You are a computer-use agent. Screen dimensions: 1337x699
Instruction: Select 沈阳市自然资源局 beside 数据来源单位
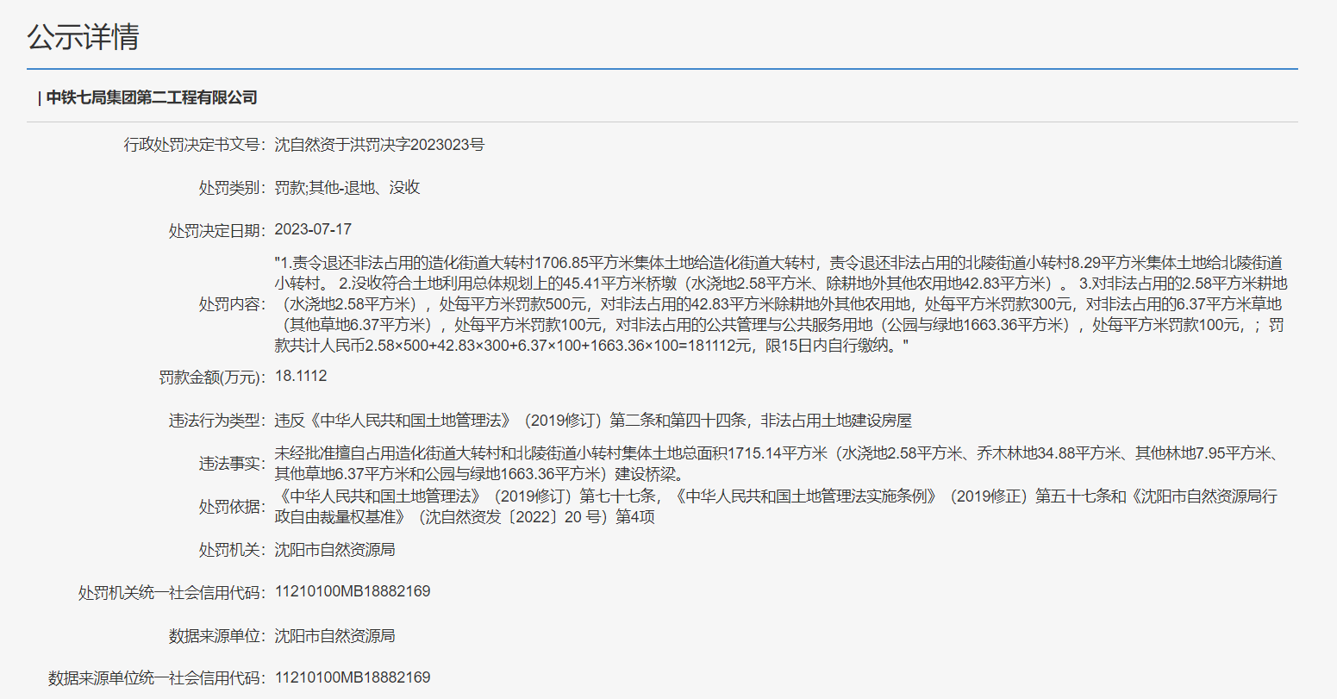pos(334,635)
